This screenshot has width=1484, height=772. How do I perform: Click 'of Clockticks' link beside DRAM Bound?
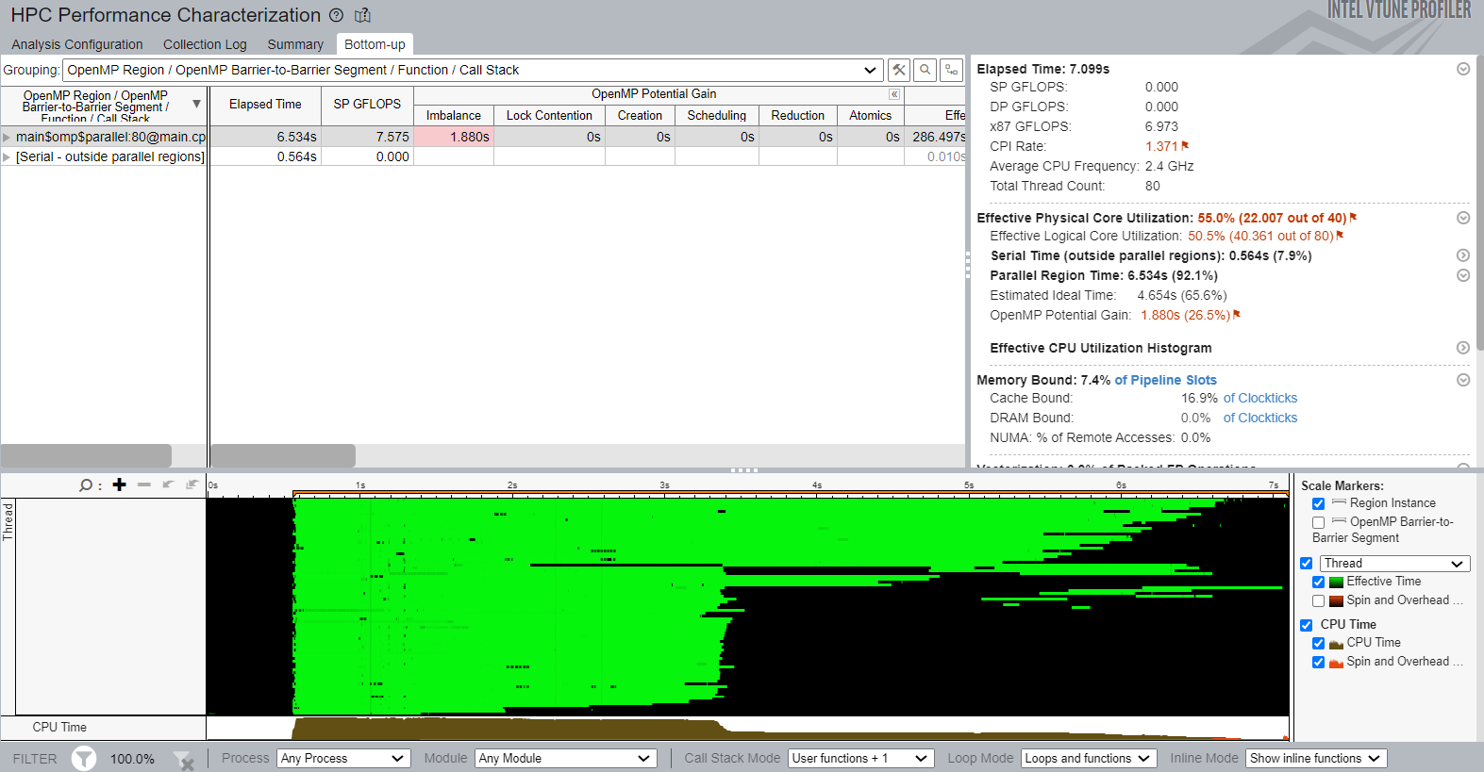(x=1260, y=418)
